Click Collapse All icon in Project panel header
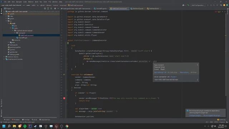Image resolution: width=229 pixels, height=129 pixels. [x=51, y=9]
